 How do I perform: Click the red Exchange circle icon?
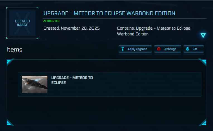coord(159,49)
